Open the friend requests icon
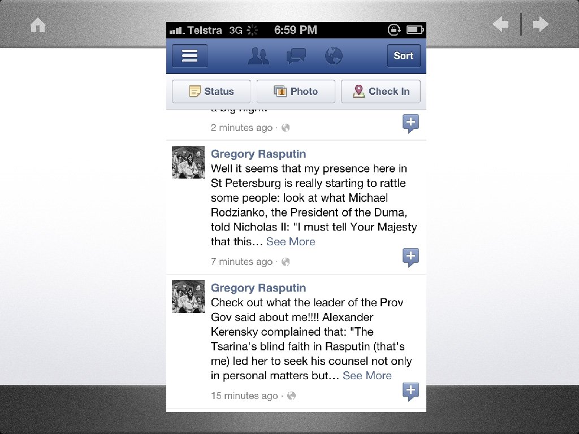The width and height of the screenshot is (579, 434). coord(258,56)
